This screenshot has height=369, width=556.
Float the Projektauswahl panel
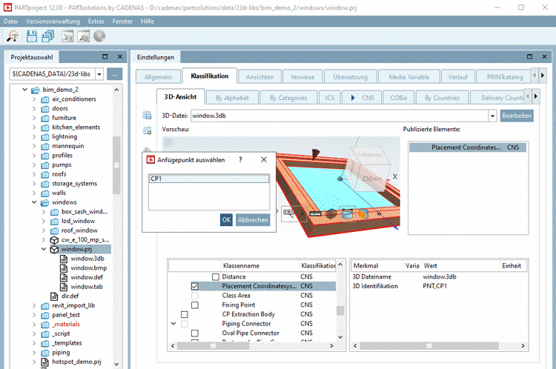point(105,57)
